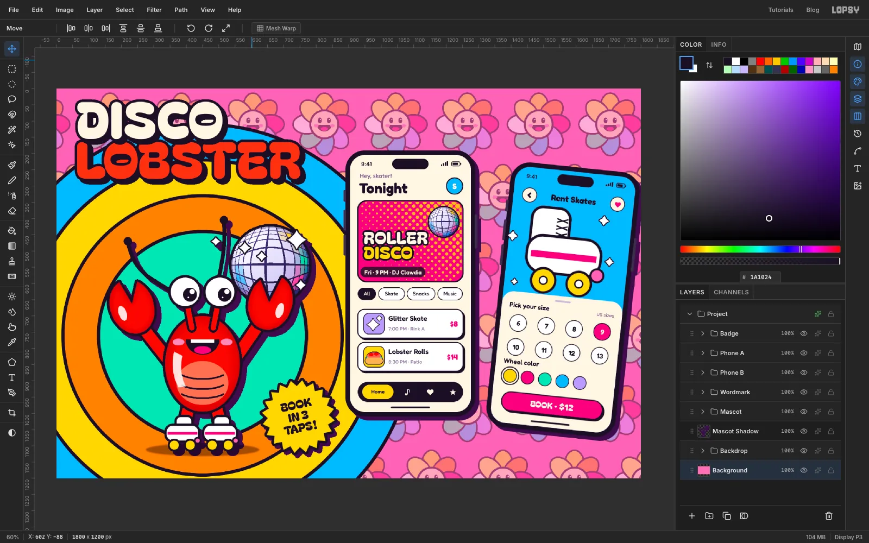Click the Undo arrow in the top toolbar
Image resolution: width=869 pixels, height=543 pixels.
(x=191, y=28)
